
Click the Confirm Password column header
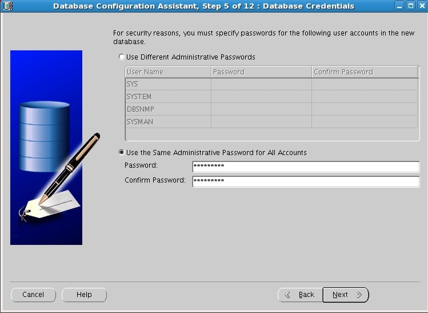[365, 72]
